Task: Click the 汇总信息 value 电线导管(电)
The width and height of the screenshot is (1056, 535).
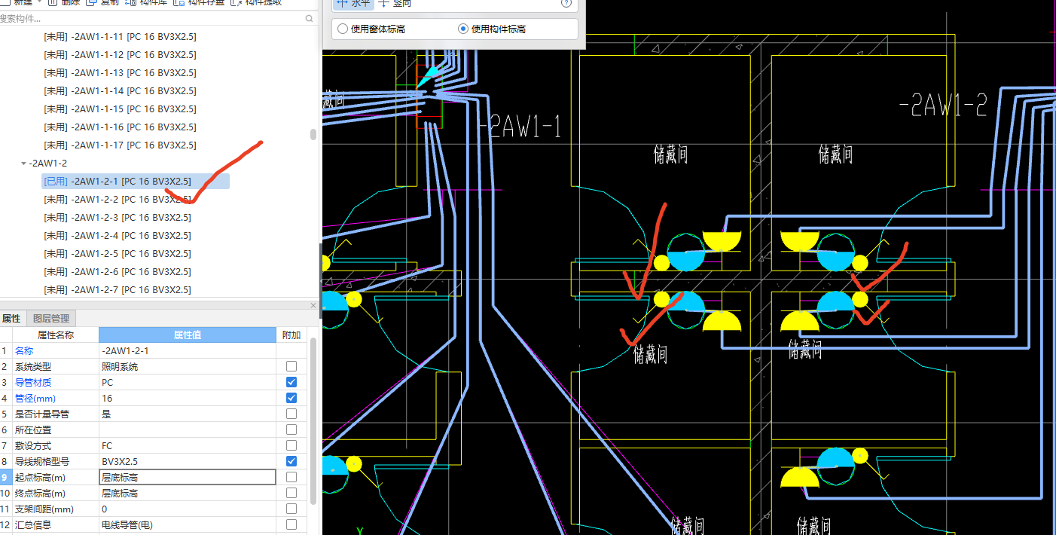Action: pos(188,524)
